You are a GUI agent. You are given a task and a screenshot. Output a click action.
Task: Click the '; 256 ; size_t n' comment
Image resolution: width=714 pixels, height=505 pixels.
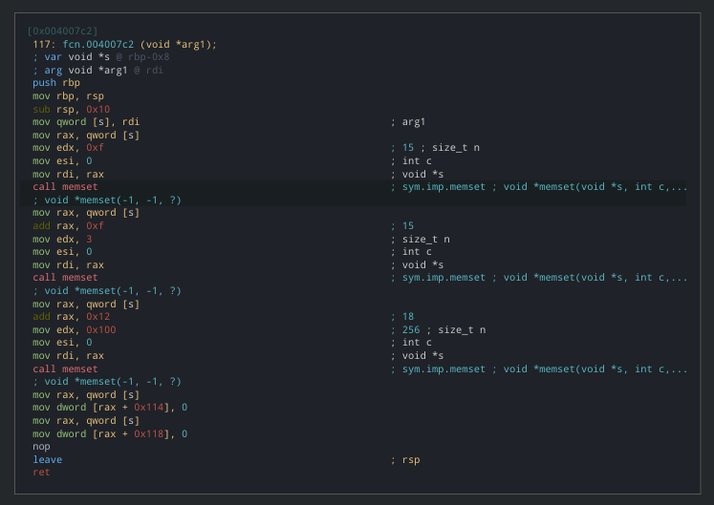pyautogui.click(x=438, y=329)
